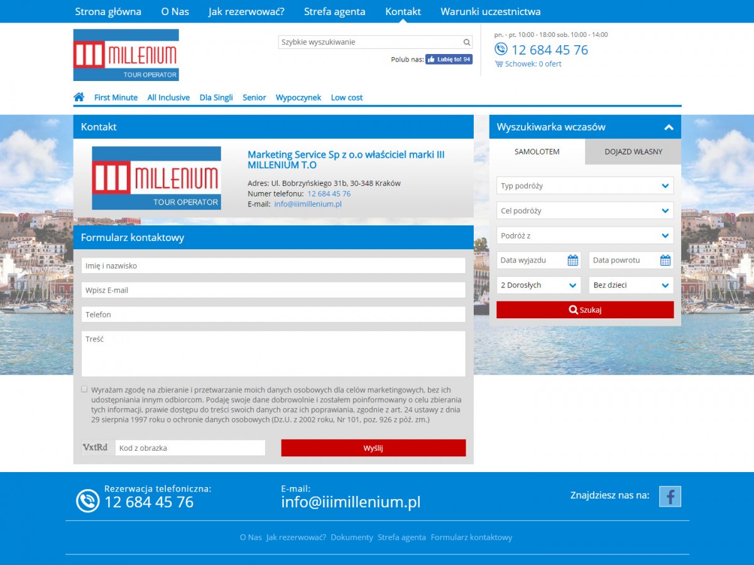Go to Senior offers

[x=254, y=97]
